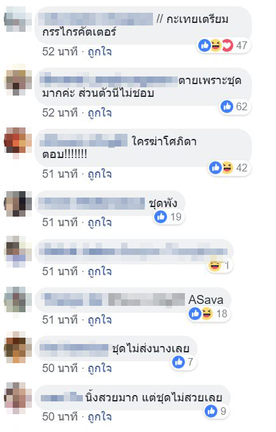Click ถูกใจ under นิ้งสวยมาก comment
276x432 pixels.
(99, 417)
